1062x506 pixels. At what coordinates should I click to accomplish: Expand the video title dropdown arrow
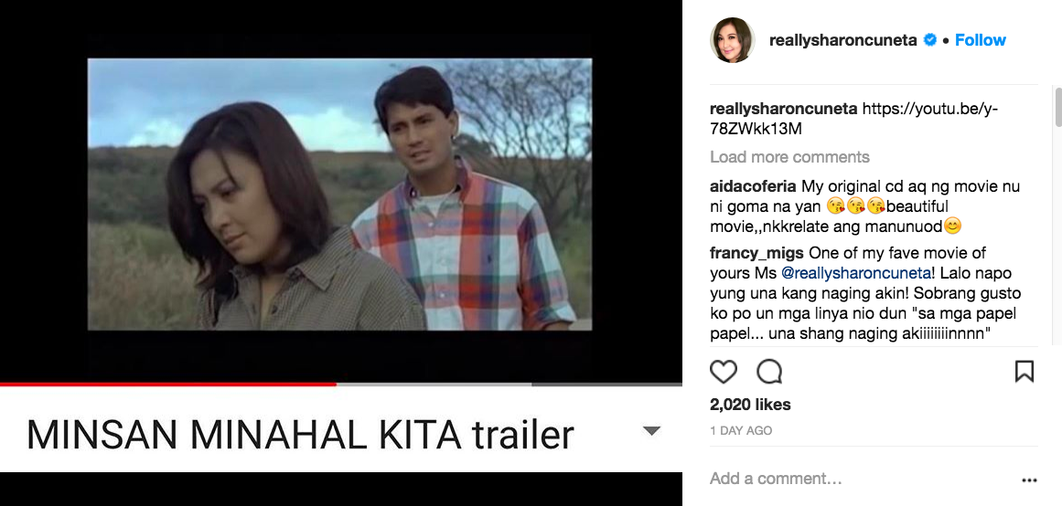click(651, 431)
